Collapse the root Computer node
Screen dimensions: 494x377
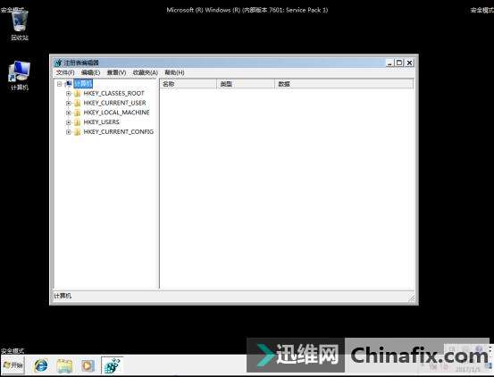(x=59, y=84)
